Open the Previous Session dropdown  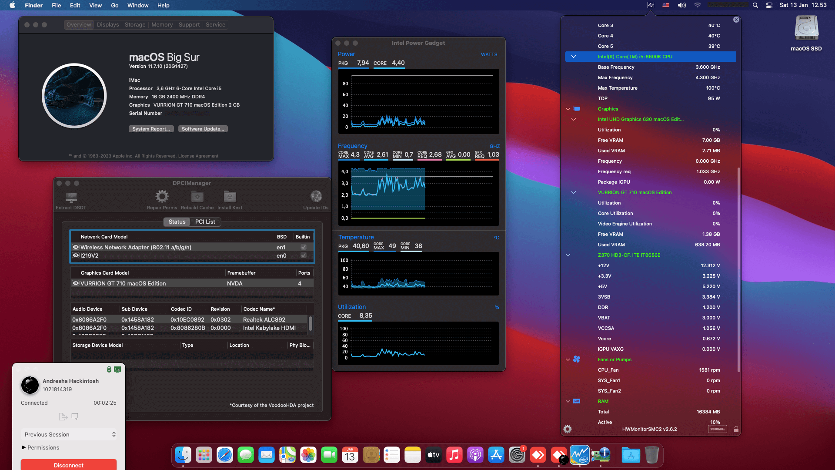tap(69, 434)
